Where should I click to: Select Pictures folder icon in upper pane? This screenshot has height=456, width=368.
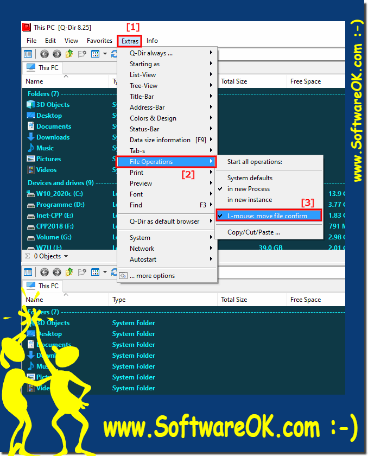(30, 159)
